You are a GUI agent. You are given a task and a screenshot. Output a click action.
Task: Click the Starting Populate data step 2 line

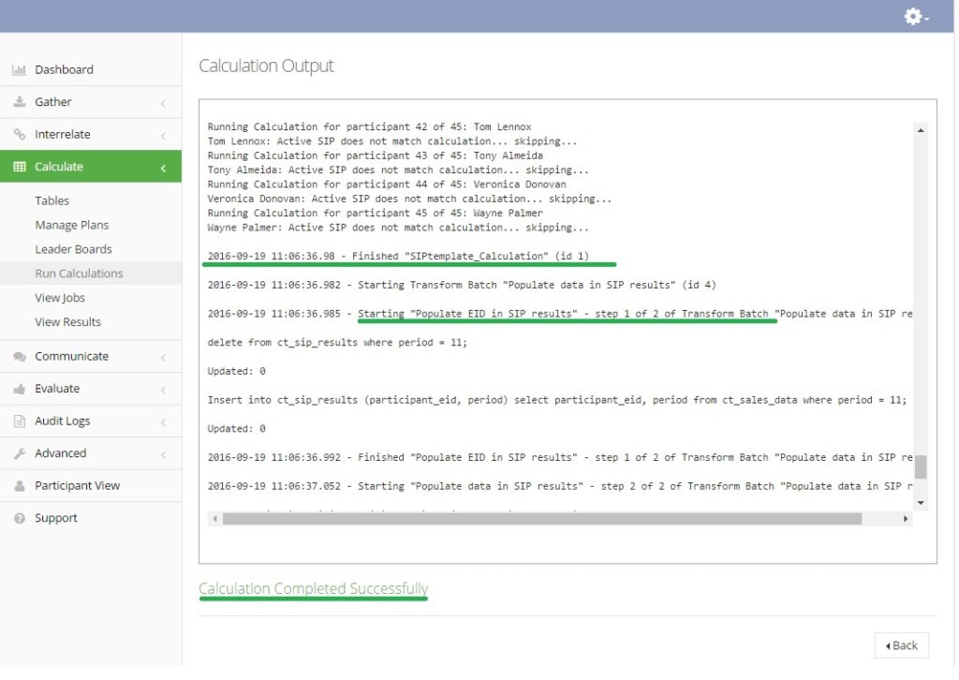click(560, 486)
